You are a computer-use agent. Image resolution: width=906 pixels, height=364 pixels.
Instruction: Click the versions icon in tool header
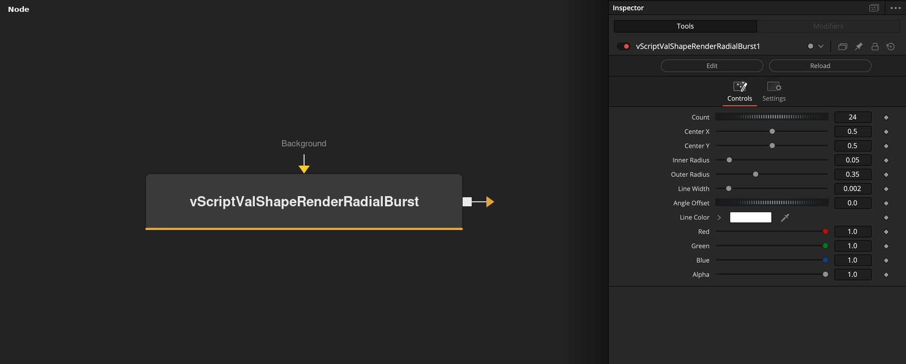(843, 46)
